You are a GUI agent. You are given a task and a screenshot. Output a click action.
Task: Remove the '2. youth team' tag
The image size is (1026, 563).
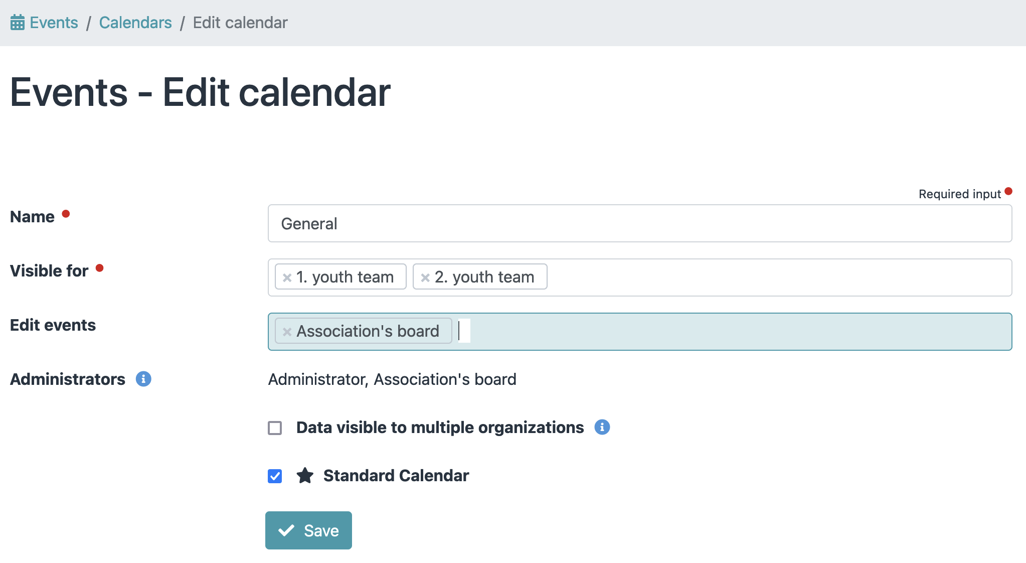(x=425, y=277)
